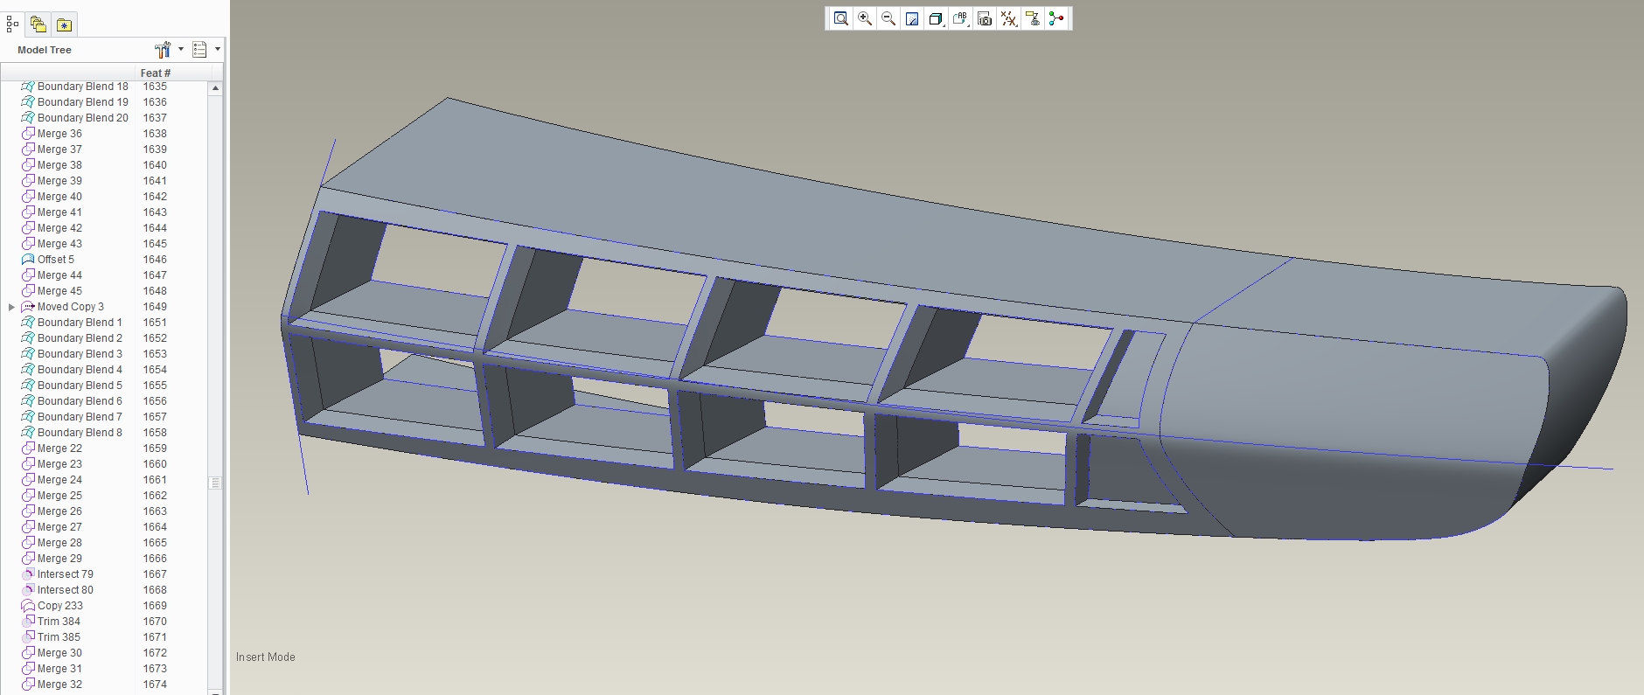Select Boundary Blend 6 in the tree
This screenshot has height=695, width=1644.
click(80, 401)
